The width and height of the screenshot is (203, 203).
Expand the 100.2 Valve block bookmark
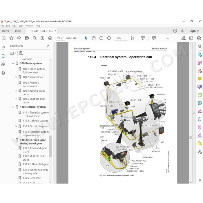tap(16, 77)
